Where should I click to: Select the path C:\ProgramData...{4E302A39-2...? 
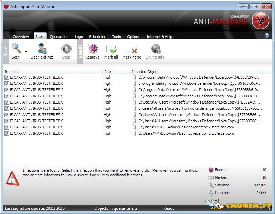point(199,77)
